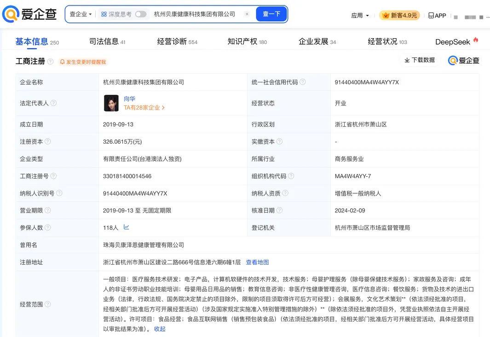Expand the TA有28家企业 link
This screenshot has width=490, height=337.
(x=144, y=108)
